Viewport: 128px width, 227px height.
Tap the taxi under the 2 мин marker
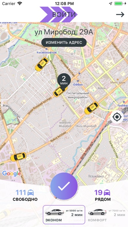click(60, 92)
